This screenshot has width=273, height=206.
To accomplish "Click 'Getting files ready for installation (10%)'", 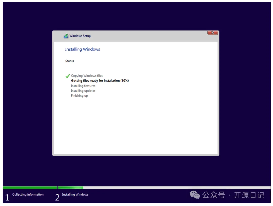I will pyautogui.click(x=100, y=81).
